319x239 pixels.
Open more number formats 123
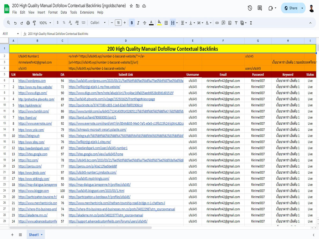click(x=83, y=23)
